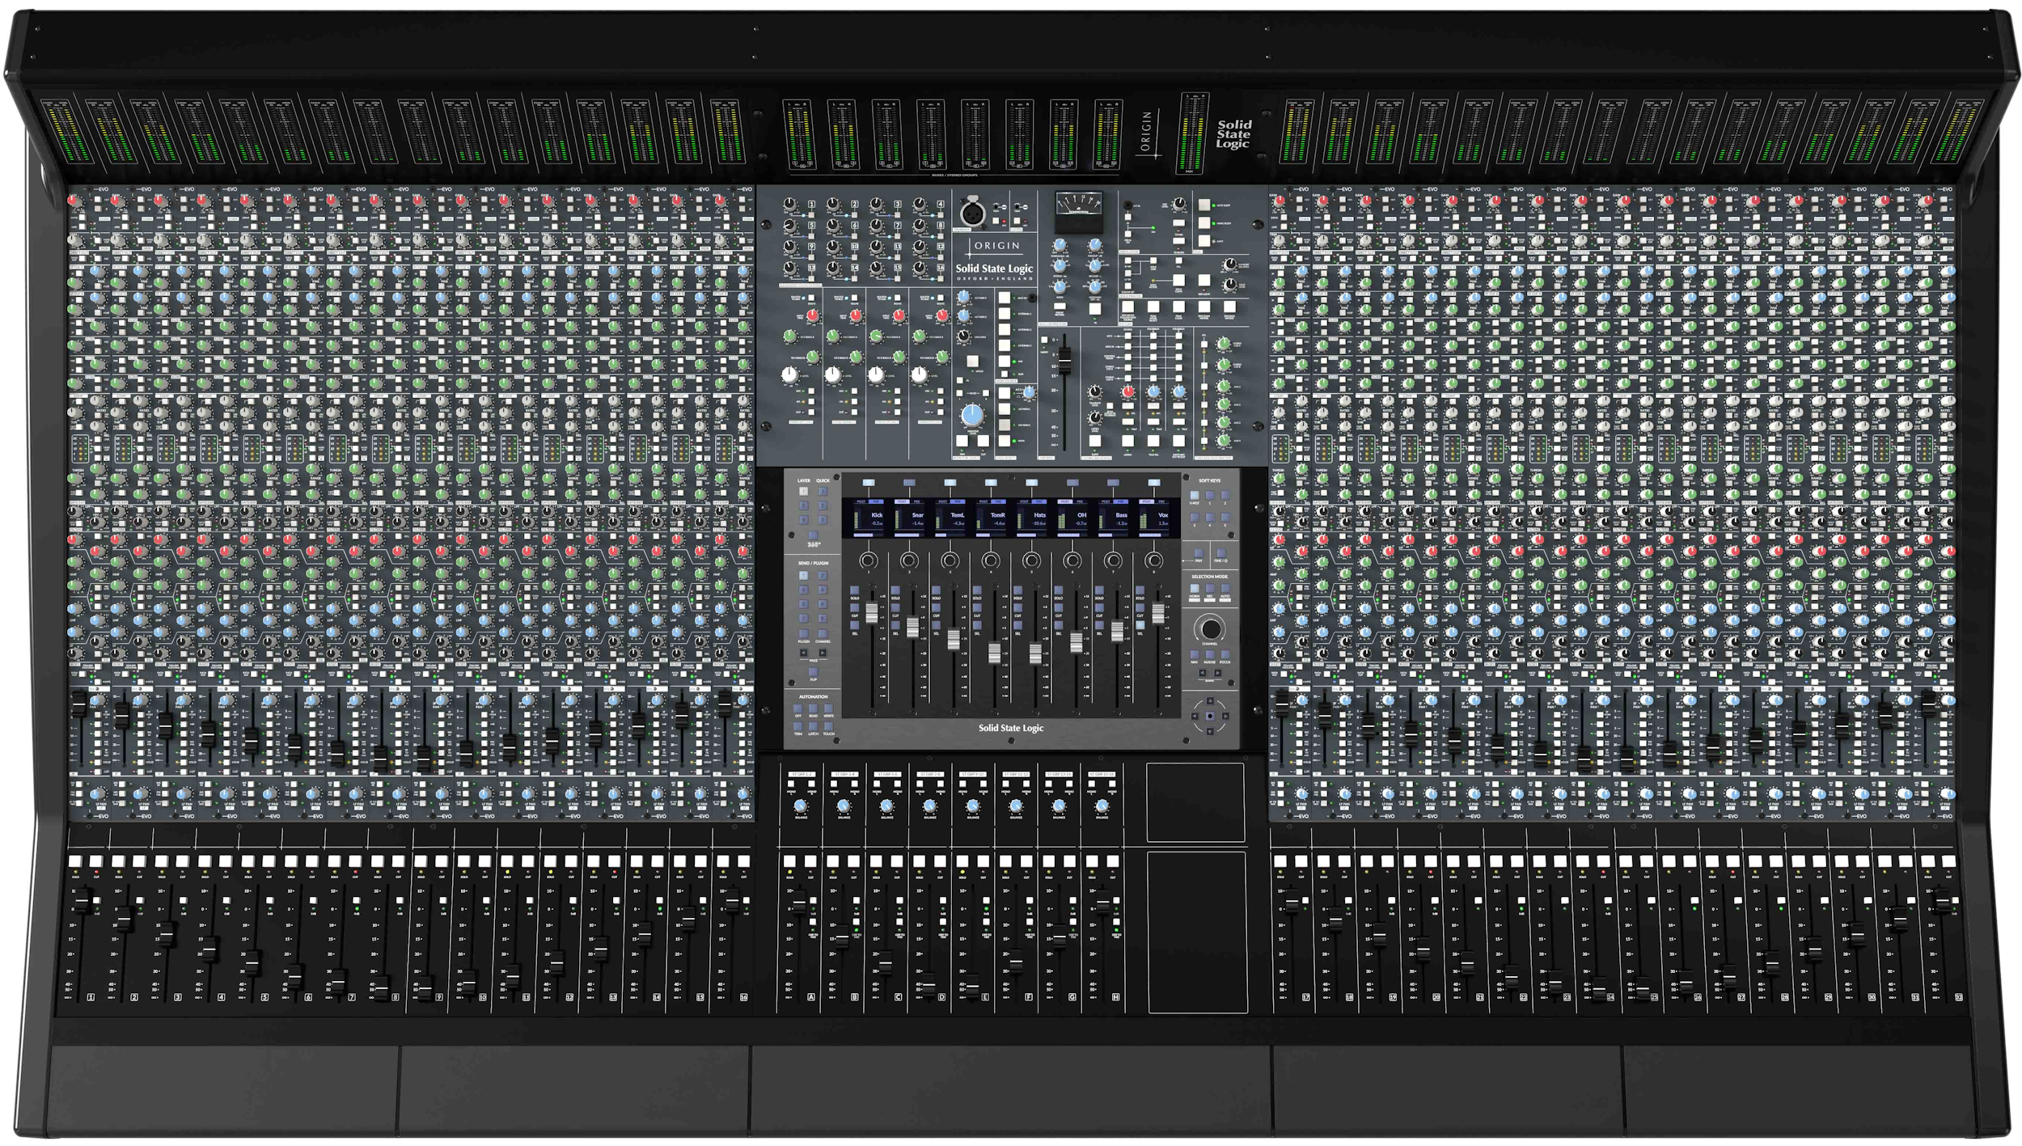Toggle CUT on the Snar channel
The height and width of the screenshot is (1146, 2022).
pyautogui.click(x=895, y=607)
